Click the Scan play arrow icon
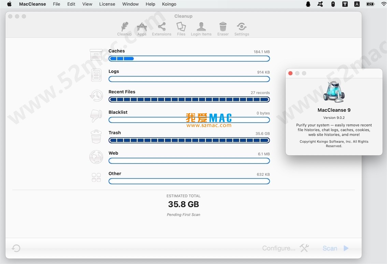 tap(346, 248)
